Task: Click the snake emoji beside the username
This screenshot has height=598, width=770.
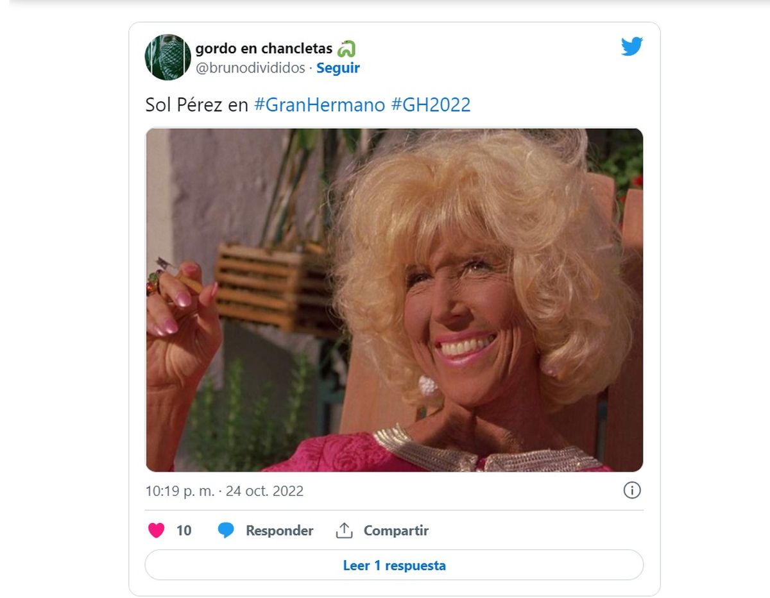Action: [346, 49]
